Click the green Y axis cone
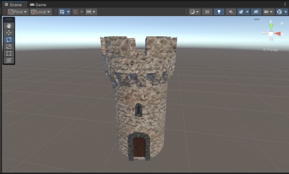This screenshot has width=289, height=174. [x=271, y=27]
